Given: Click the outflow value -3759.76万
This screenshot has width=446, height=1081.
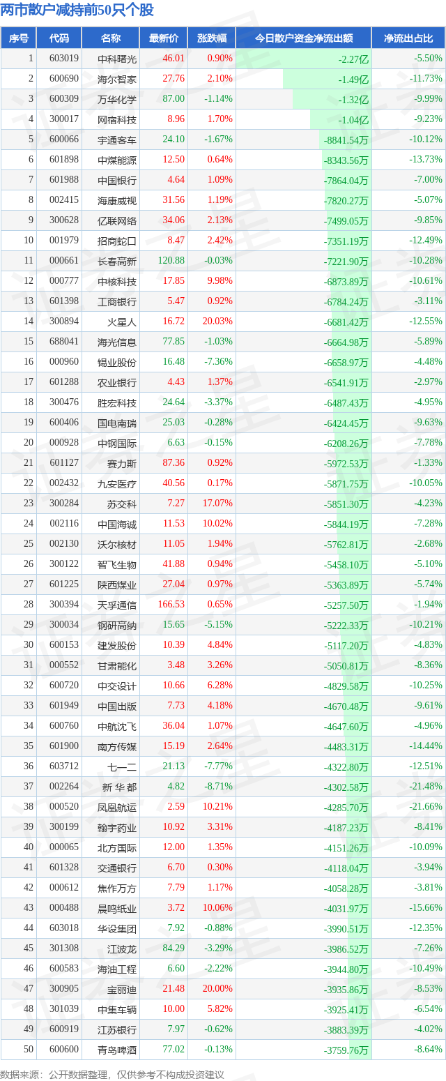Looking at the screenshot, I should 346,1050.
